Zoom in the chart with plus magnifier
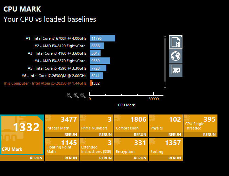Screen dimensions: 229x176 pos(76,95)
